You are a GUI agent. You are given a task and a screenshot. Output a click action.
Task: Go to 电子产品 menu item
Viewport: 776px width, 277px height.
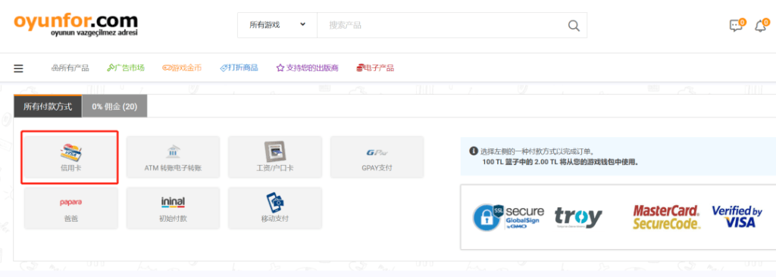[375, 68]
